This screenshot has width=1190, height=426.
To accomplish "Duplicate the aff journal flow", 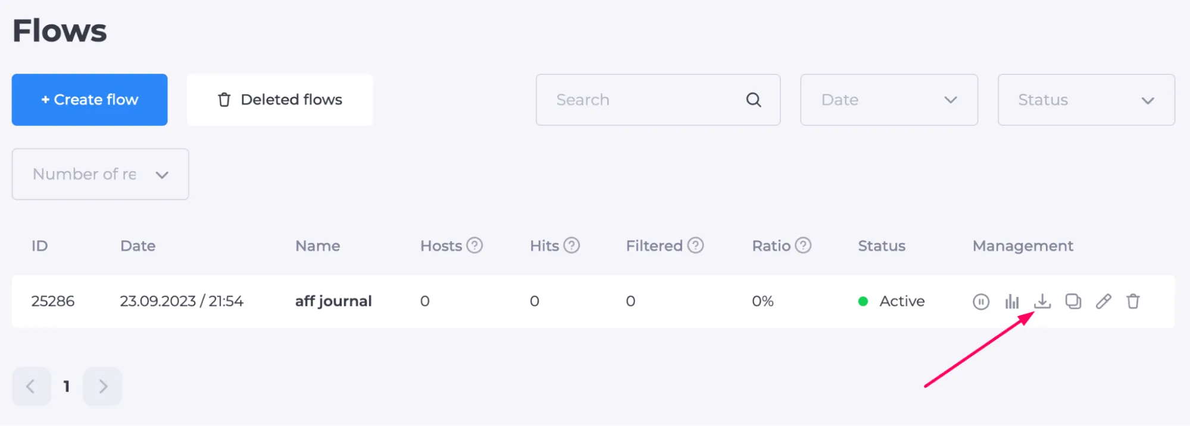I will pyautogui.click(x=1073, y=302).
